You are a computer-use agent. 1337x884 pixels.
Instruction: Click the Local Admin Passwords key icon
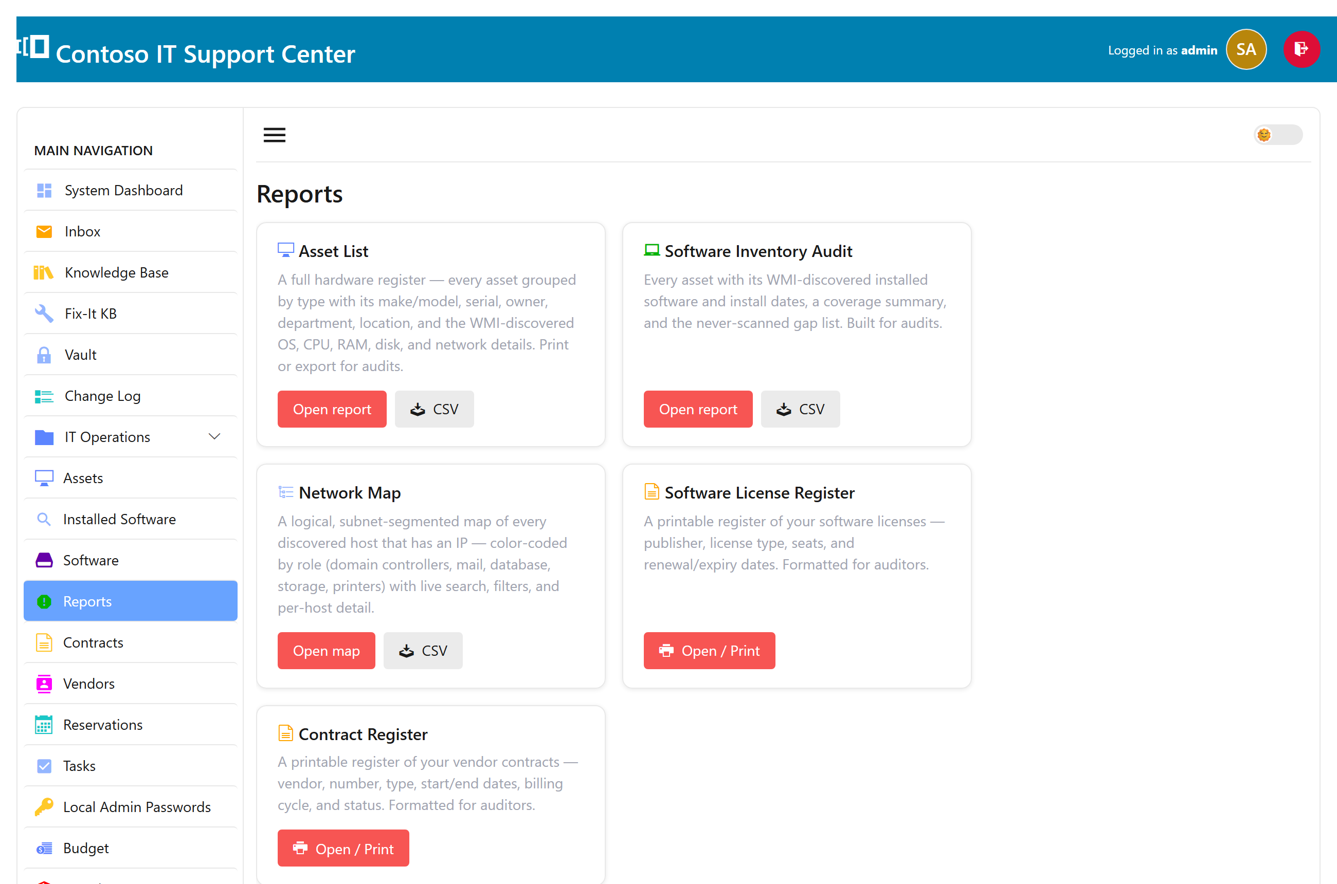pyautogui.click(x=44, y=807)
